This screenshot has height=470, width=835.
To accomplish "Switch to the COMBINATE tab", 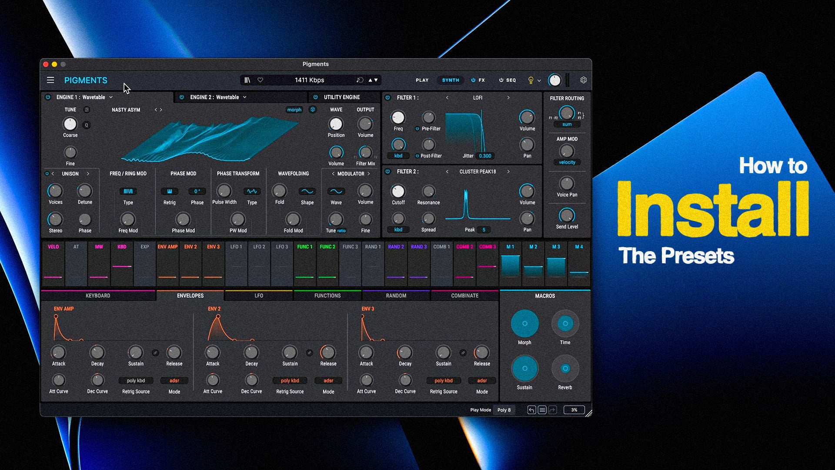I will coord(464,295).
